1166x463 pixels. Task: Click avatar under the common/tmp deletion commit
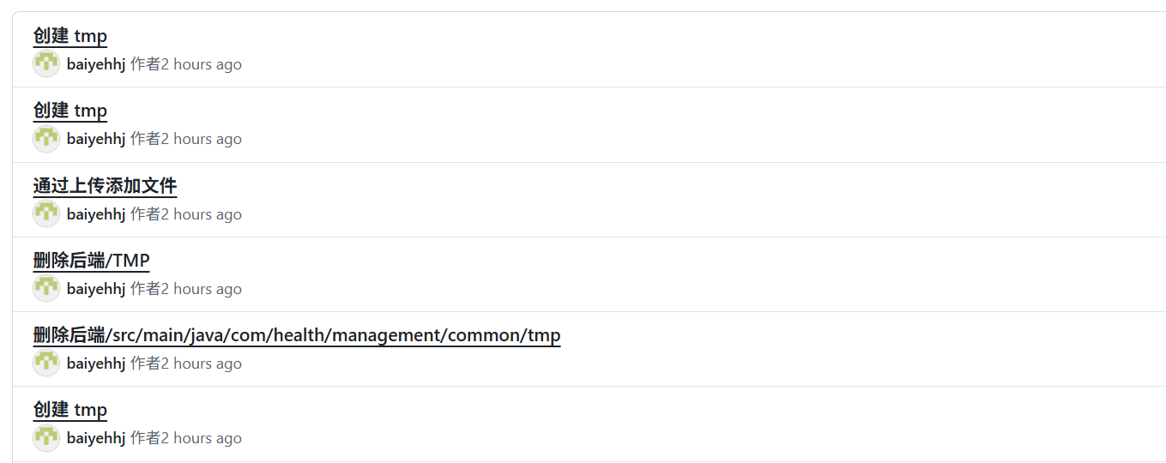pyautogui.click(x=46, y=364)
